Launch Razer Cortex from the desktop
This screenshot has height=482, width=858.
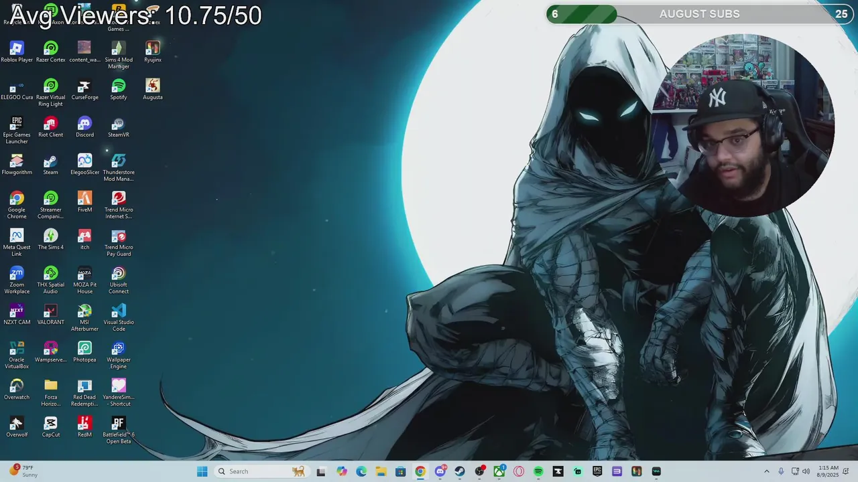tap(50, 52)
